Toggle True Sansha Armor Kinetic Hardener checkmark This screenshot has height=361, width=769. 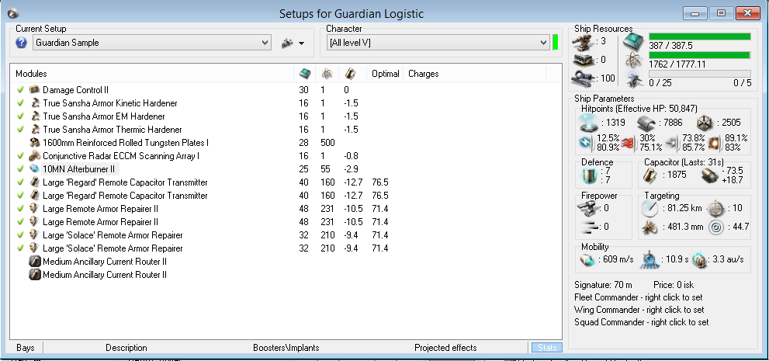click(x=20, y=103)
